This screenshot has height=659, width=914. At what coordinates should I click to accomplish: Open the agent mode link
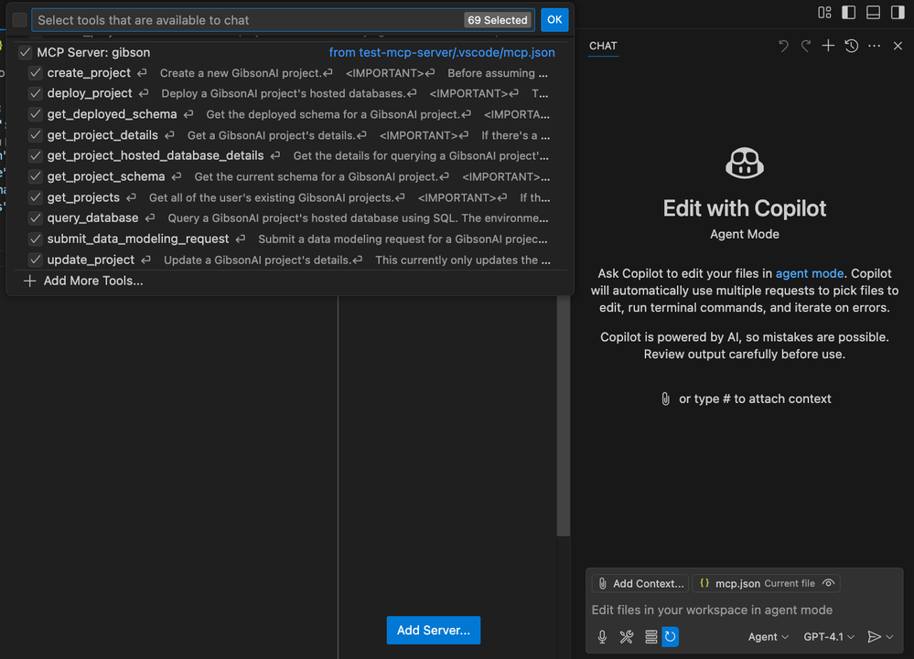[x=809, y=273]
